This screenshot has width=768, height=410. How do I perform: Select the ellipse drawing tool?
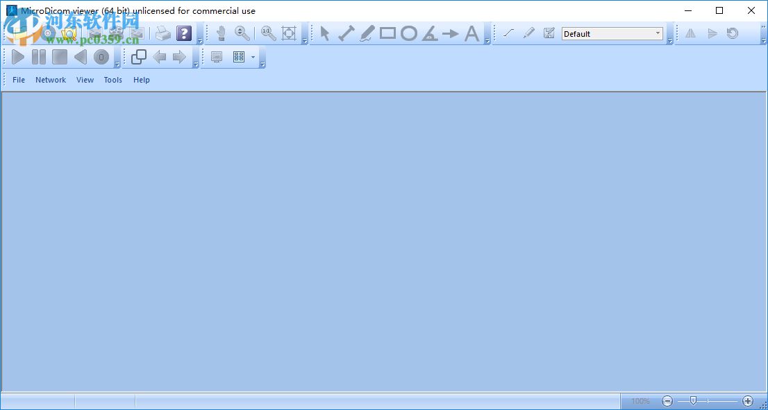coord(410,33)
